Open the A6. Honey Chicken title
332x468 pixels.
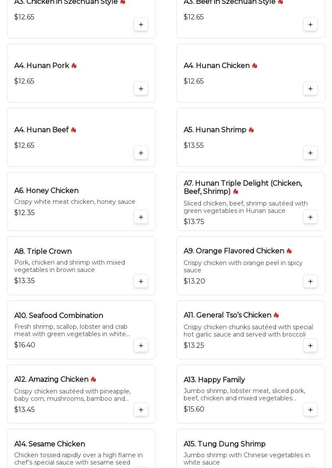pyautogui.click(x=46, y=190)
